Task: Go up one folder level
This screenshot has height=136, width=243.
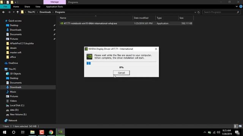Action: pyautogui.click(x=18, y=12)
